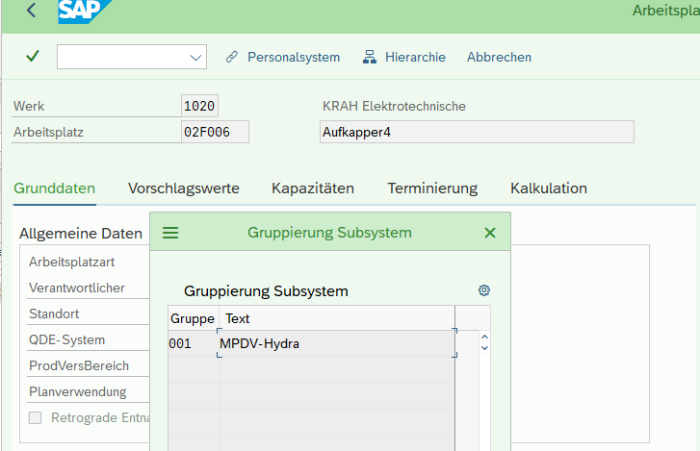Close the Gruppierung Subsystem dialog
The width and height of the screenshot is (700, 451).
click(x=490, y=233)
